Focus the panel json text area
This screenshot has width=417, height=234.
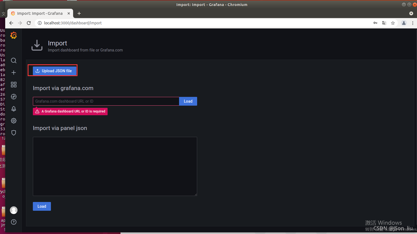pos(115,166)
